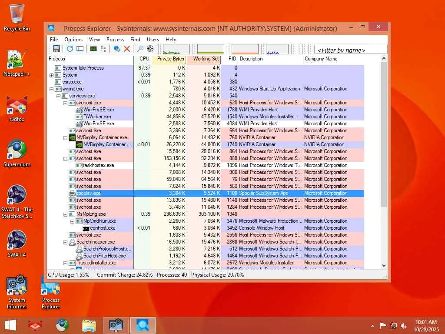Viewport: 445px width, 334px height.
Task: Select the conhost.exe process row
Action: tap(206, 228)
